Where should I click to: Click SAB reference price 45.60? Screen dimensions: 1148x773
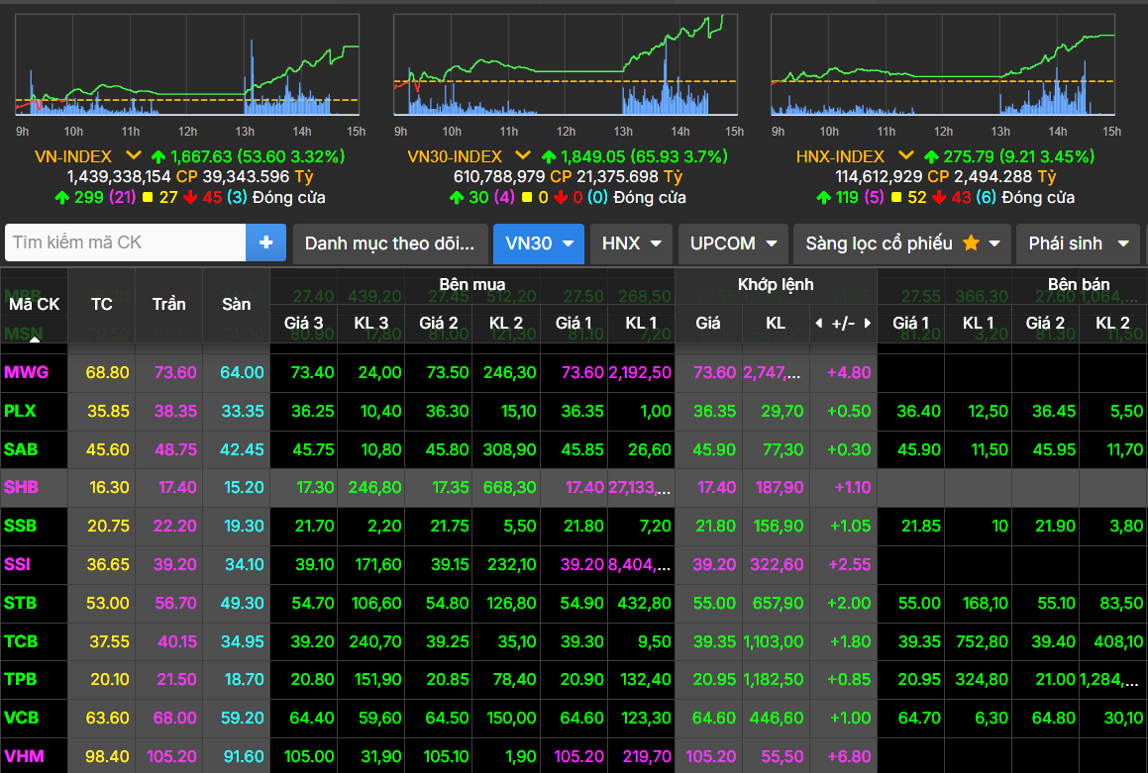(x=108, y=449)
